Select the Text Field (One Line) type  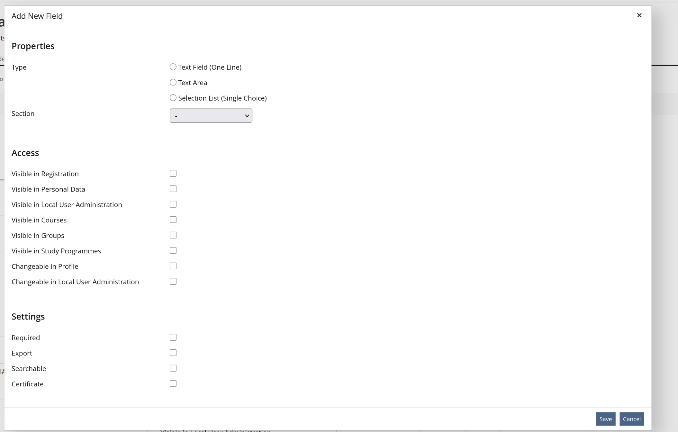pos(173,67)
